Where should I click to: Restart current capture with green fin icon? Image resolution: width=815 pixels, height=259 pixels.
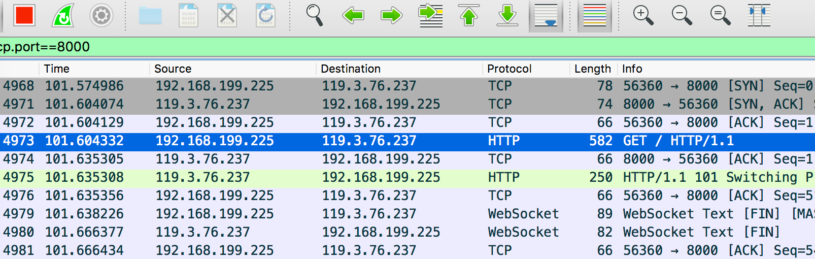[63, 15]
